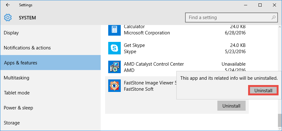Click the app list scrollbar thumb

click(x=280, y=120)
